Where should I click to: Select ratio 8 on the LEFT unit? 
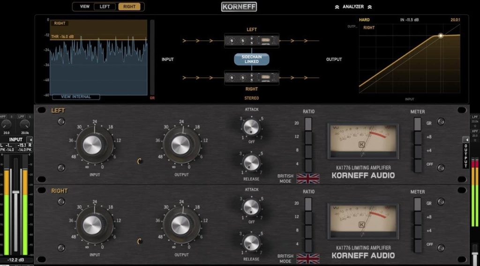pyautogui.click(x=308, y=151)
